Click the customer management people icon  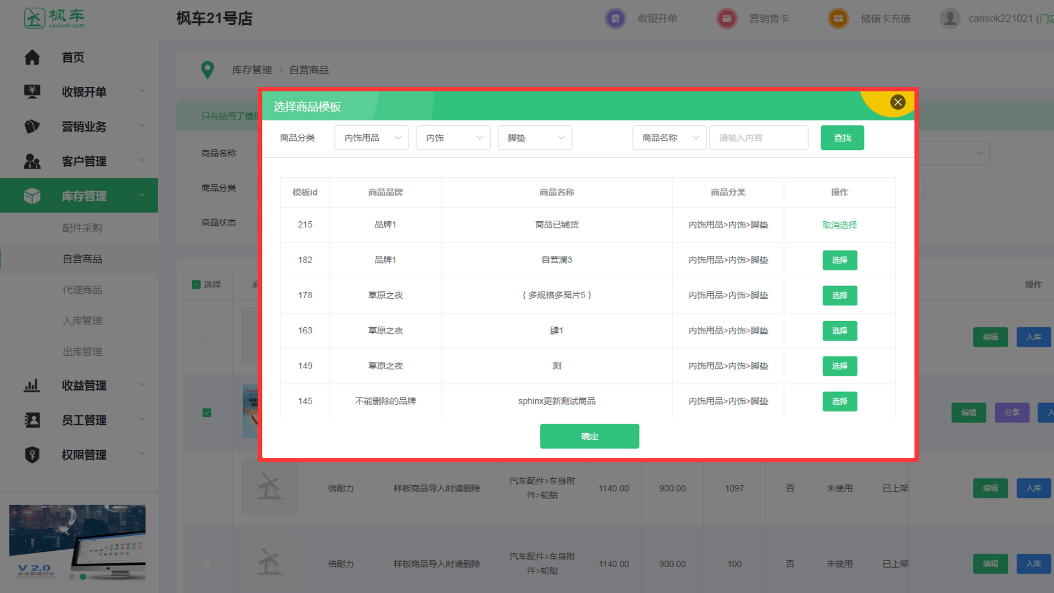[x=32, y=161]
